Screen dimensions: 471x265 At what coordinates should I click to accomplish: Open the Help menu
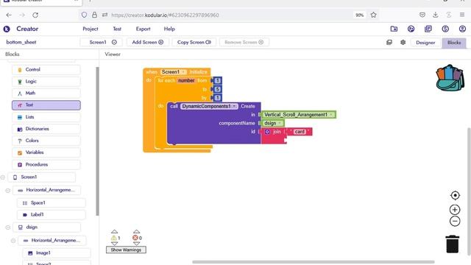click(169, 29)
